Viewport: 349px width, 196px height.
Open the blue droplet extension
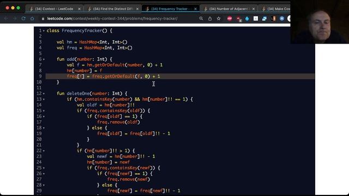click(247, 19)
